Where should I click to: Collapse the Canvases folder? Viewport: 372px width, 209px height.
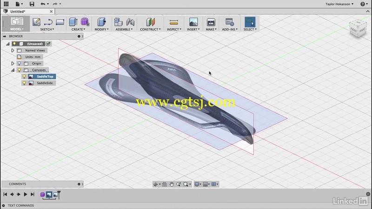point(13,70)
